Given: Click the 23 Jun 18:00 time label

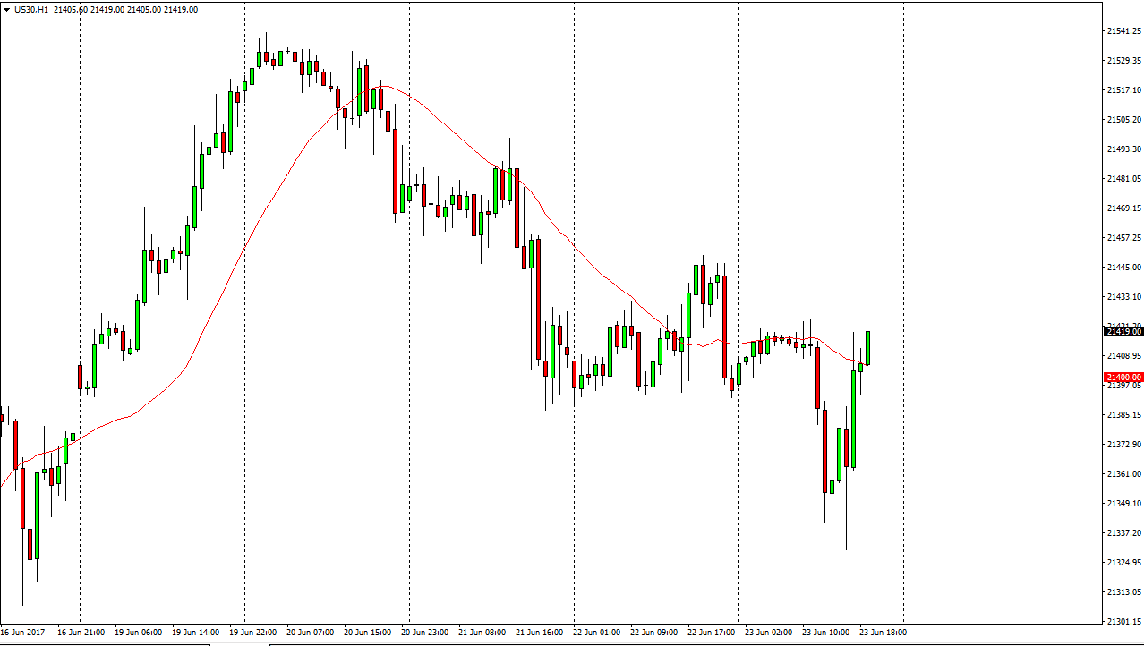Looking at the screenshot, I should pyautogui.click(x=884, y=632).
